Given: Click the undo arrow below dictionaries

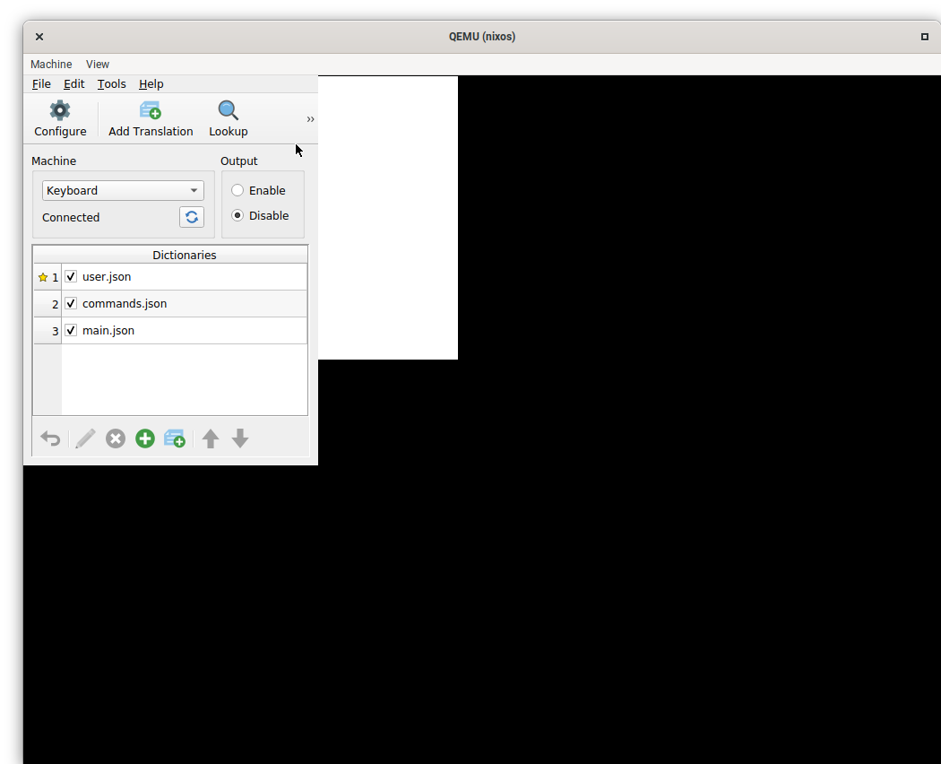Looking at the screenshot, I should tap(51, 438).
